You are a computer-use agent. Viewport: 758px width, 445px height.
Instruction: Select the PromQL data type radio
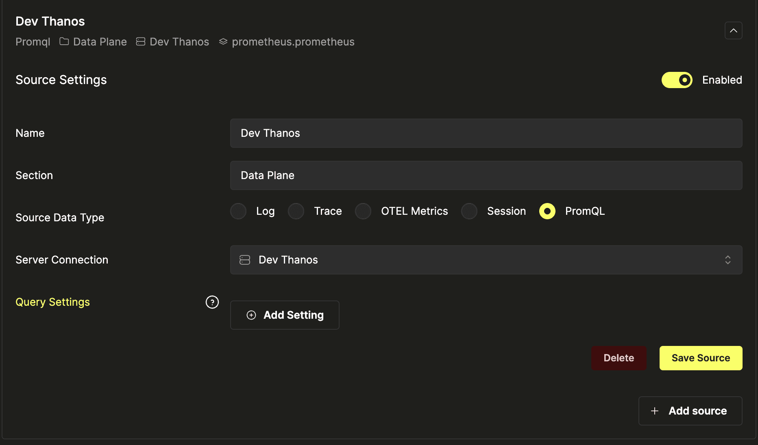(x=547, y=211)
